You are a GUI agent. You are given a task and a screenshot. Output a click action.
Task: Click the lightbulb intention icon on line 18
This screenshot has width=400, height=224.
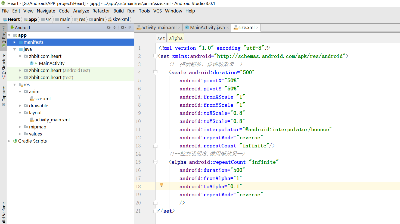162,185
